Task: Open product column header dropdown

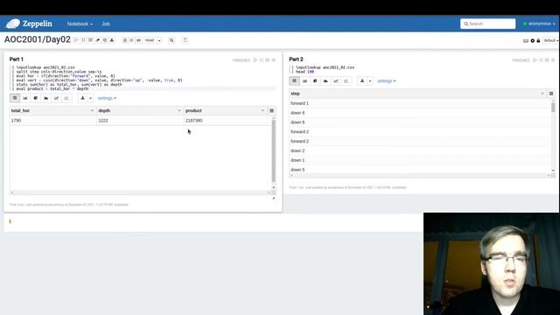Action: click(262, 111)
